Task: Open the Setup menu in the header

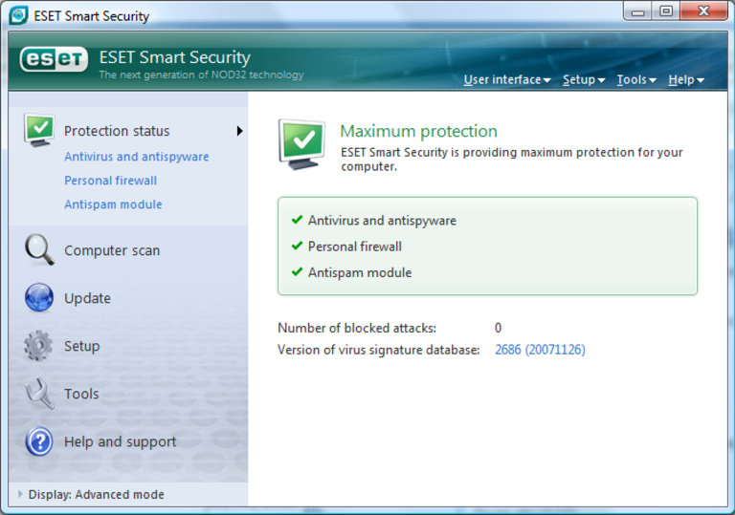Action: pyautogui.click(x=584, y=80)
